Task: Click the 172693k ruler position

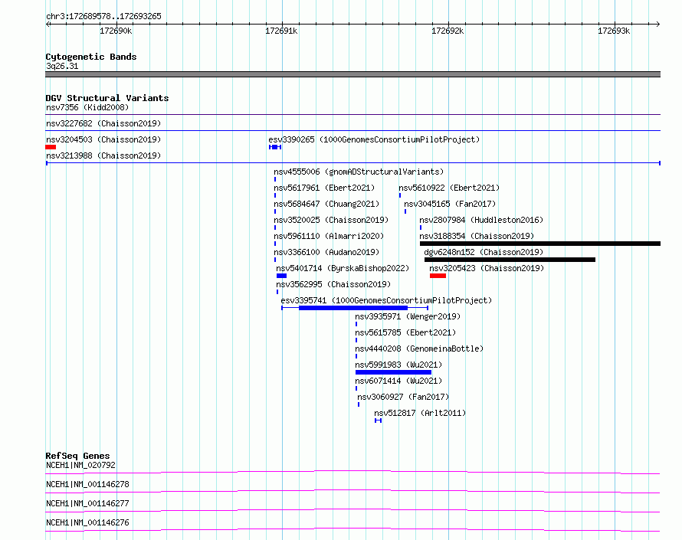Action: [x=614, y=31]
